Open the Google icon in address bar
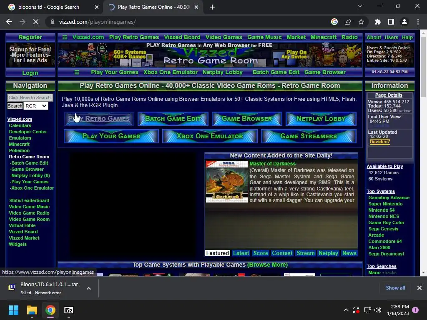Viewport: 427px width, 320px height. point(334,22)
